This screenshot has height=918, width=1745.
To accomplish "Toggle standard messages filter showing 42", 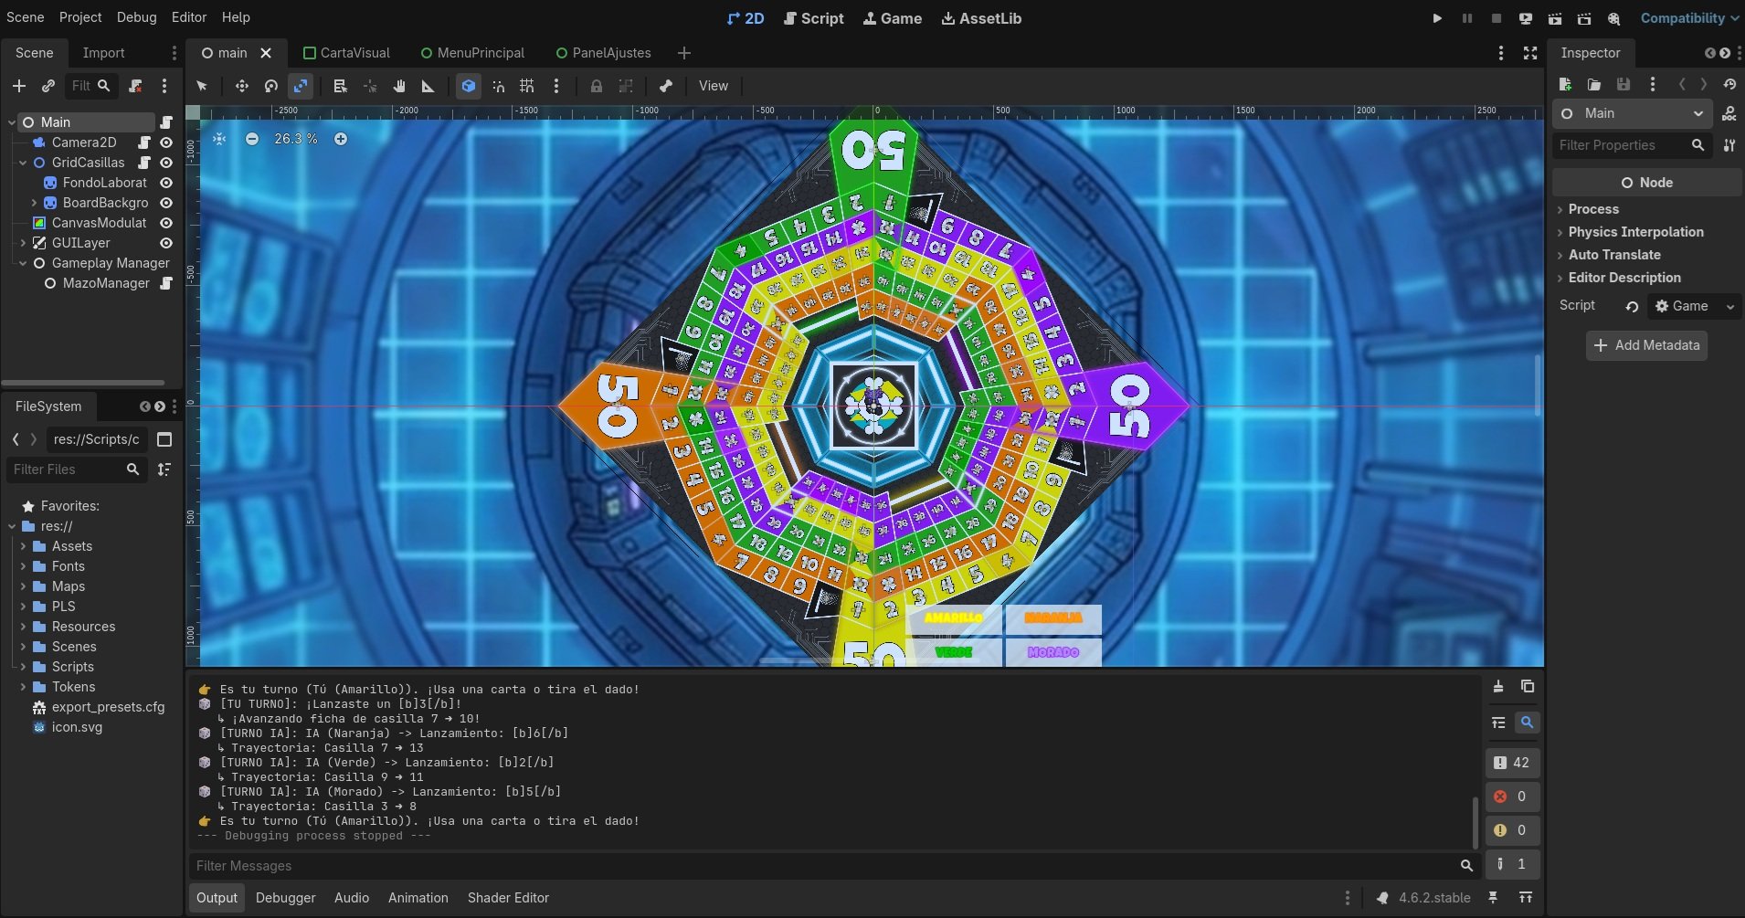I will click(1512, 763).
